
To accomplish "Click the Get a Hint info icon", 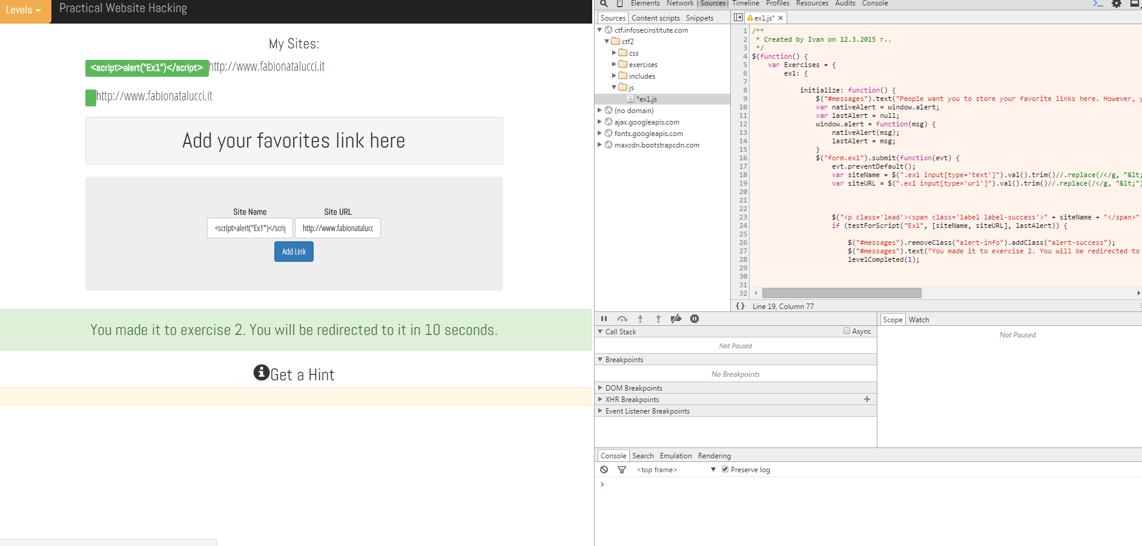I will tap(261, 372).
